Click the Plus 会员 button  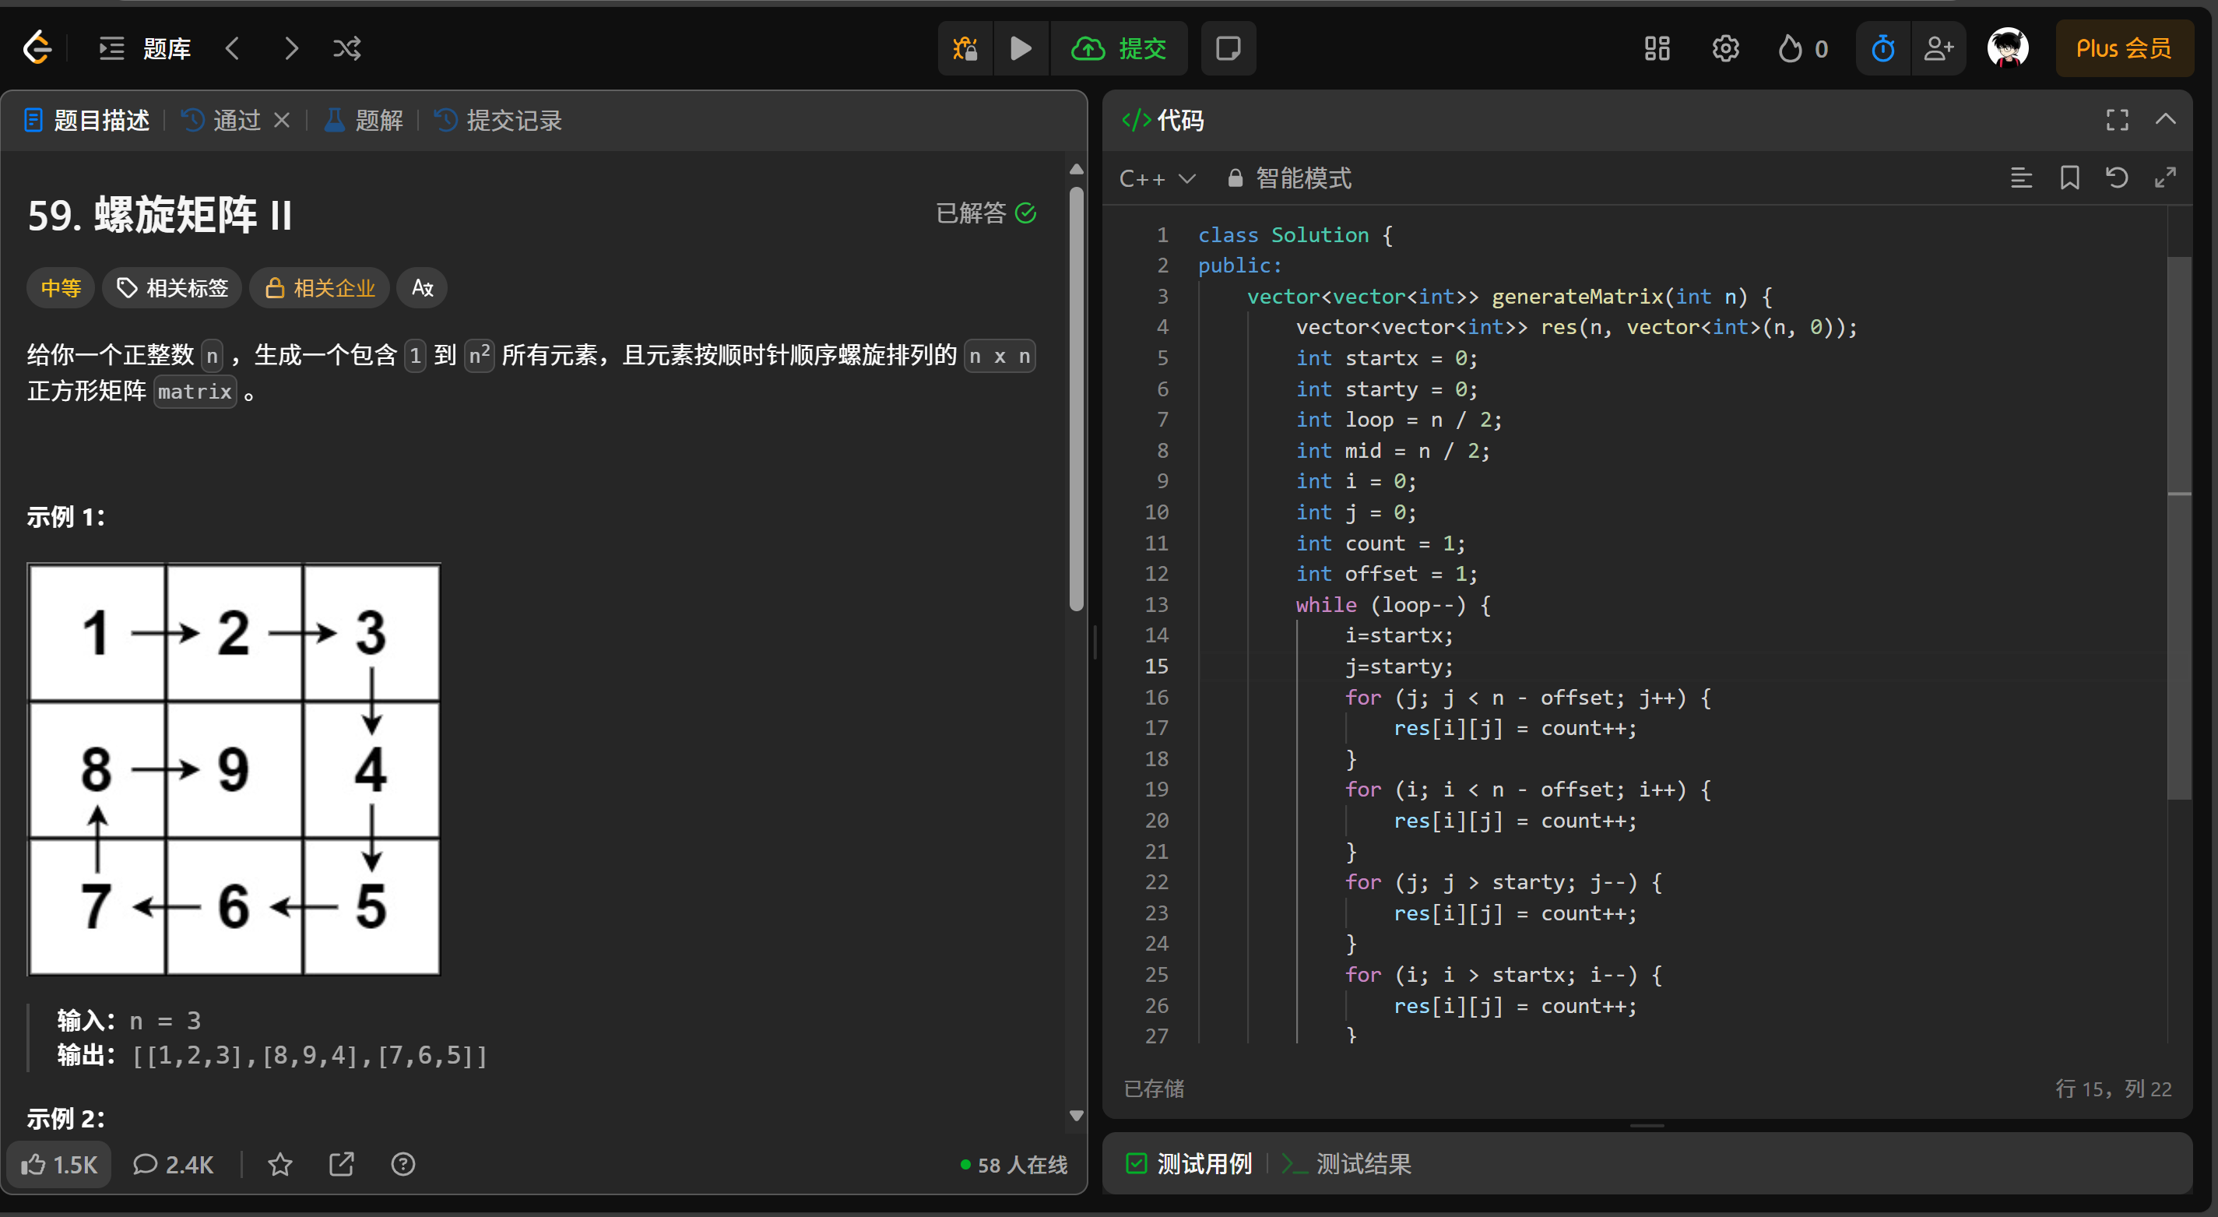pyautogui.click(x=2123, y=48)
